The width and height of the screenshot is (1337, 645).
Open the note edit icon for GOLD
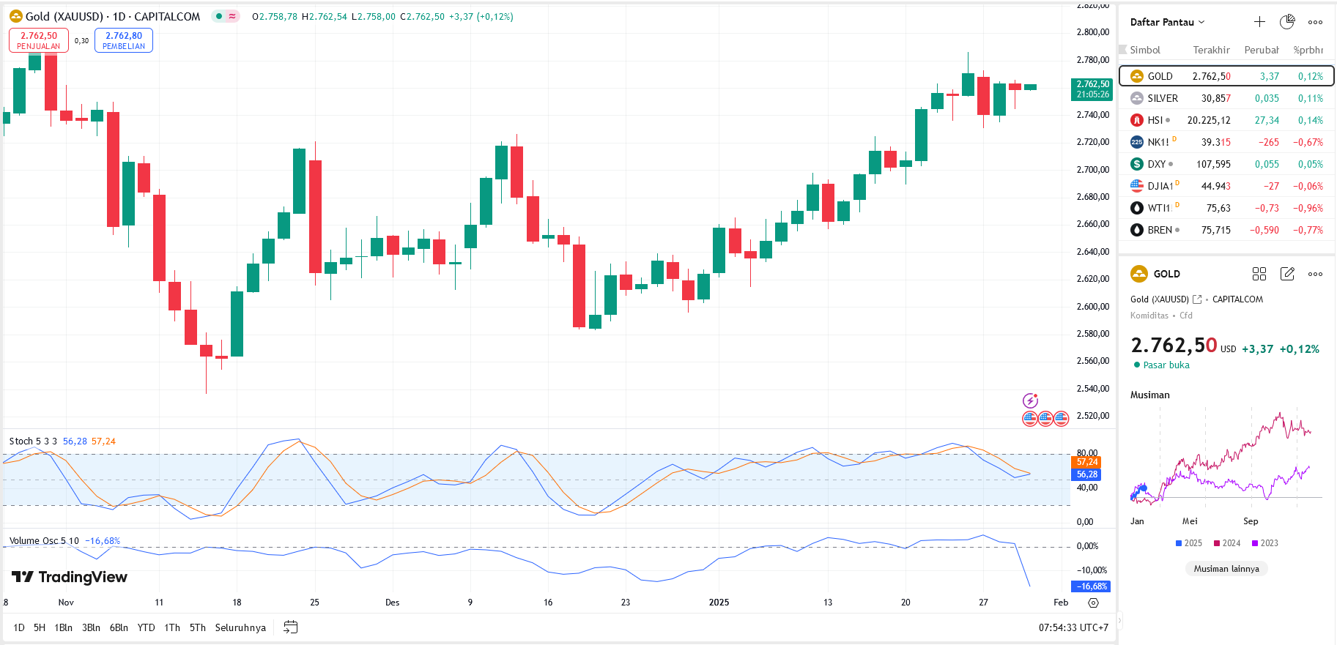point(1287,274)
